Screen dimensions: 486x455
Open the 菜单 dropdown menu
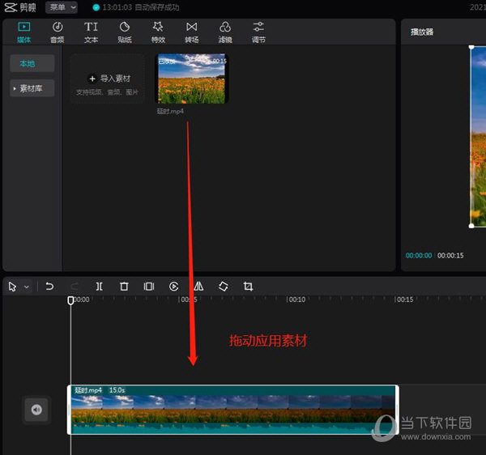pyautogui.click(x=62, y=7)
